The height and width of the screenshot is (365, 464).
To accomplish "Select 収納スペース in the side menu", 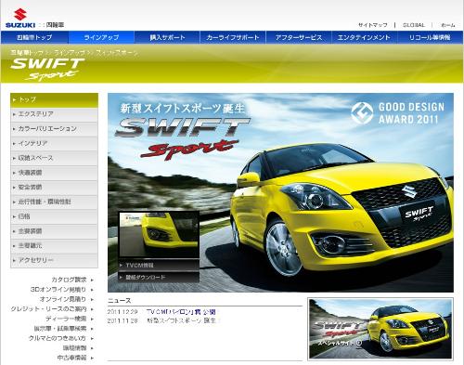I will [54, 158].
